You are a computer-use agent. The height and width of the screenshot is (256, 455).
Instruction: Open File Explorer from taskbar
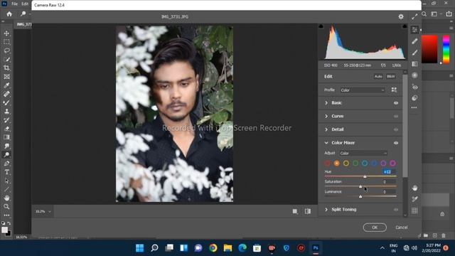227,248
